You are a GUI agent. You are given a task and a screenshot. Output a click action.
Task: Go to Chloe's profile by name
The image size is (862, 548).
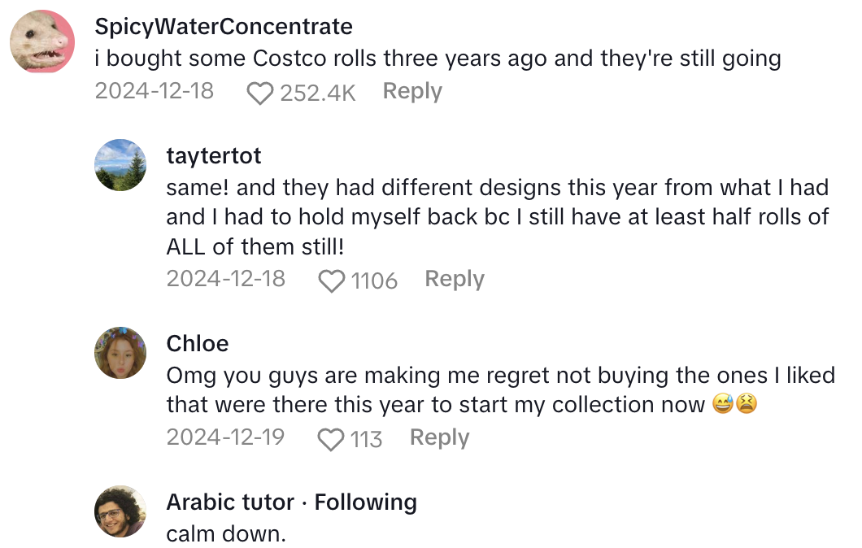pos(198,343)
